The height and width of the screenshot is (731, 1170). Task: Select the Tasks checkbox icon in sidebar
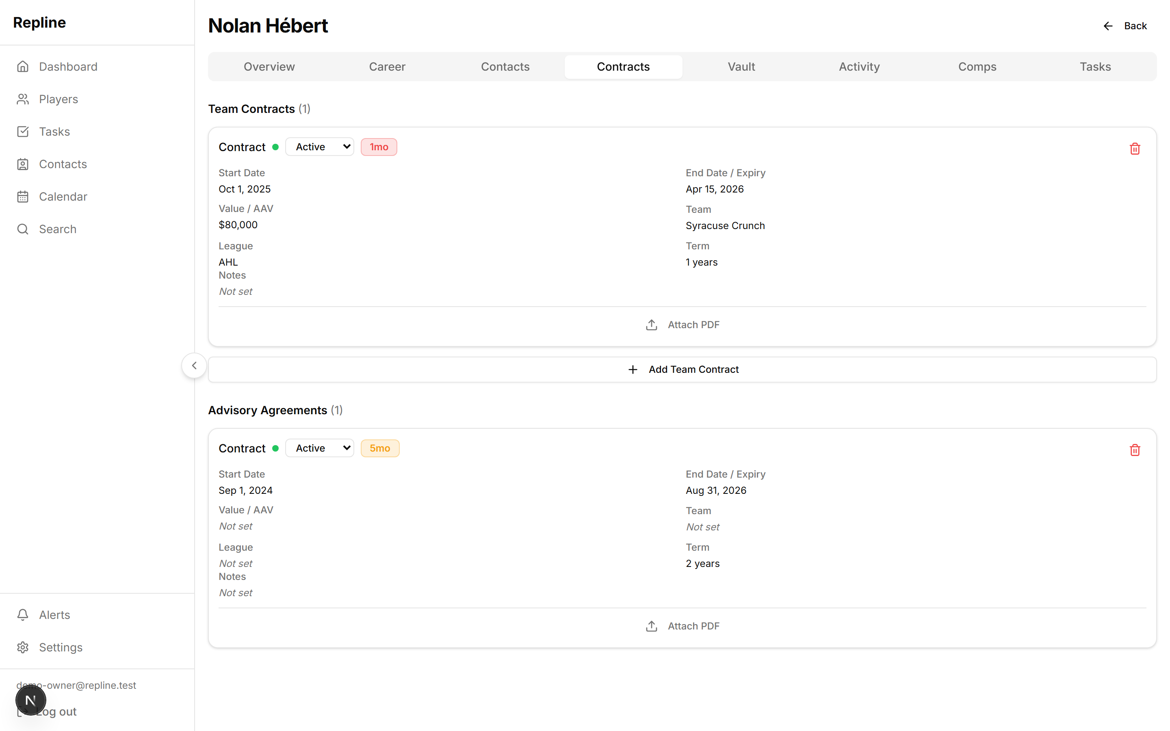[x=23, y=131]
